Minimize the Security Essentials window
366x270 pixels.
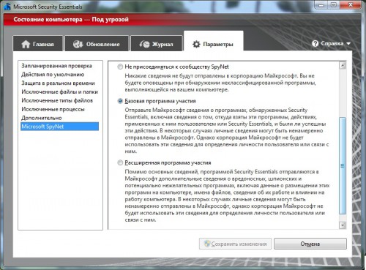[x=321, y=5]
